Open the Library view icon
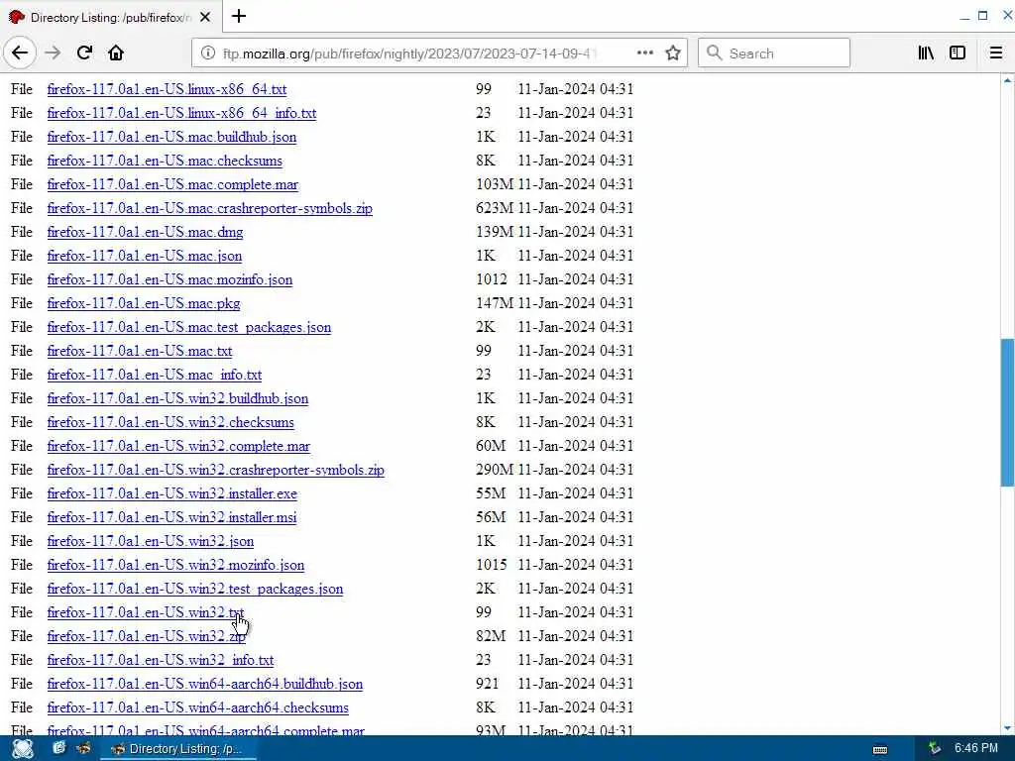Screen dimensions: 1015x761 (x=926, y=54)
